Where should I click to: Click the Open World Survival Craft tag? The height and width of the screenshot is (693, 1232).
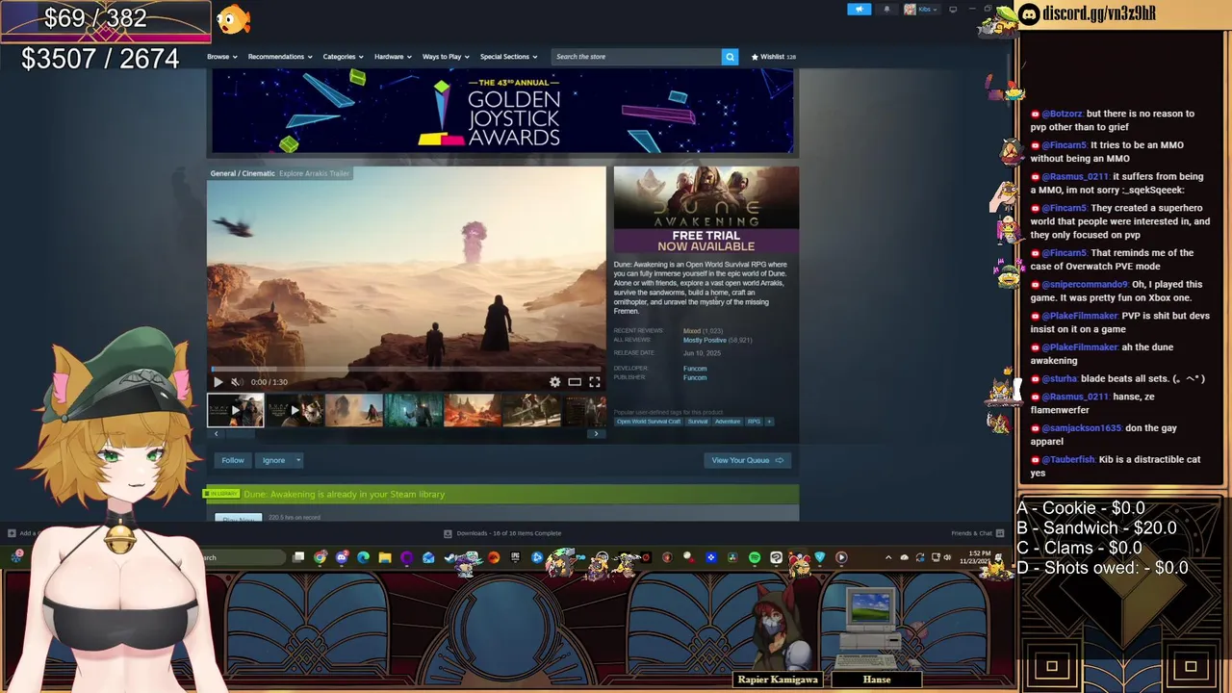(649, 422)
